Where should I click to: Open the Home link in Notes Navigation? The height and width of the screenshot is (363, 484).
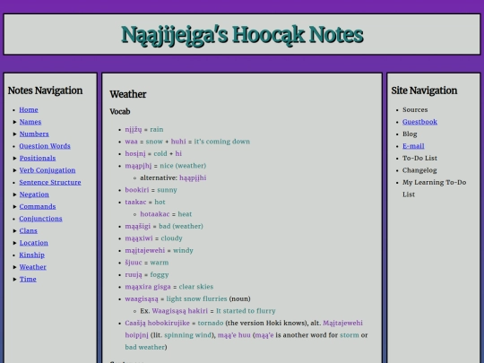pos(29,109)
